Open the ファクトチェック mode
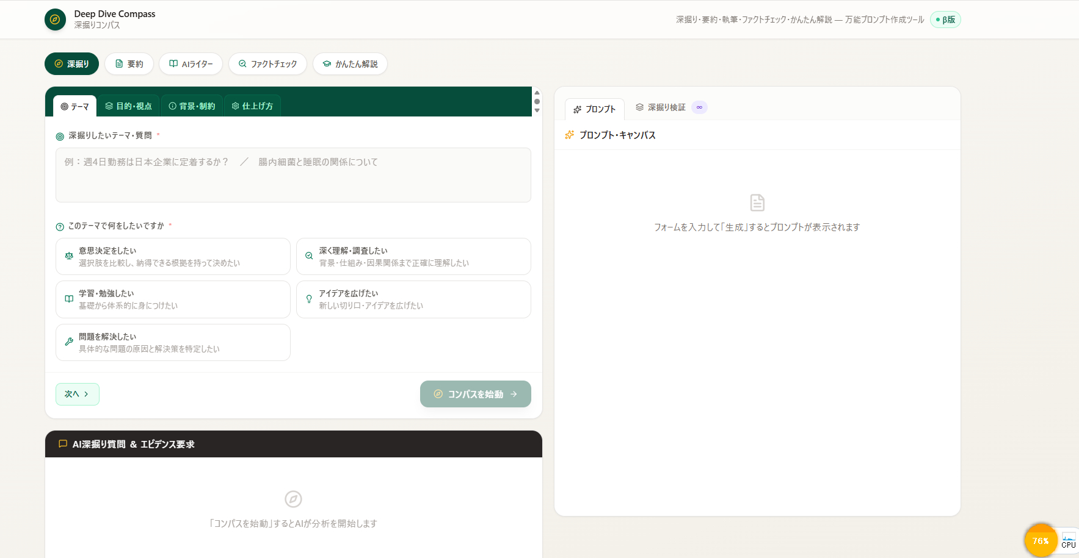The width and height of the screenshot is (1079, 558). click(267, 64)
